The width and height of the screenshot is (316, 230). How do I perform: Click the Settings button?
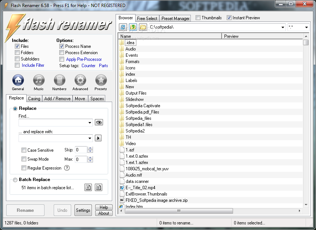tap(83, 210)
